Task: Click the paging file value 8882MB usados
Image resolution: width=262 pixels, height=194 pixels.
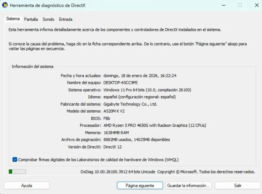Action: coord(137,140)
